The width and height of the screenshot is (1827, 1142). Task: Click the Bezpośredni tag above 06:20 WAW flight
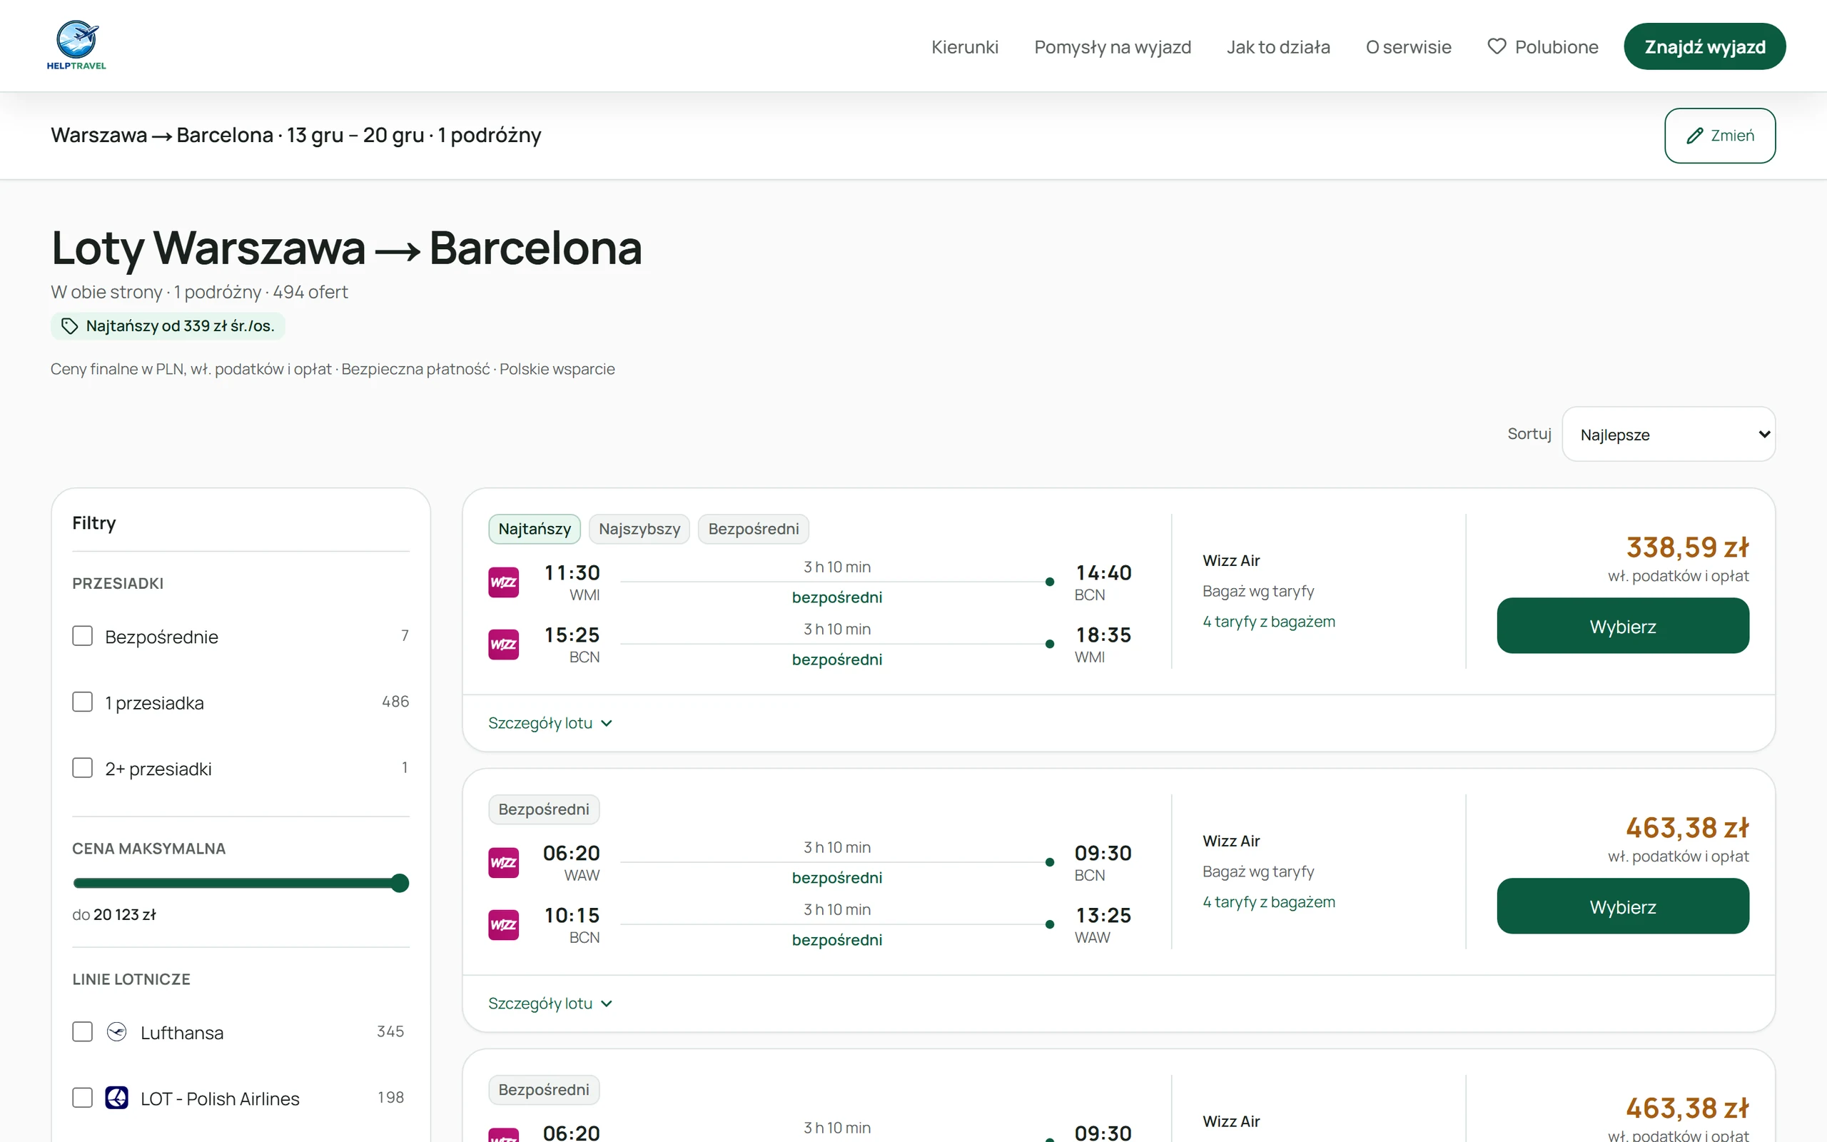tap(544, 809)
